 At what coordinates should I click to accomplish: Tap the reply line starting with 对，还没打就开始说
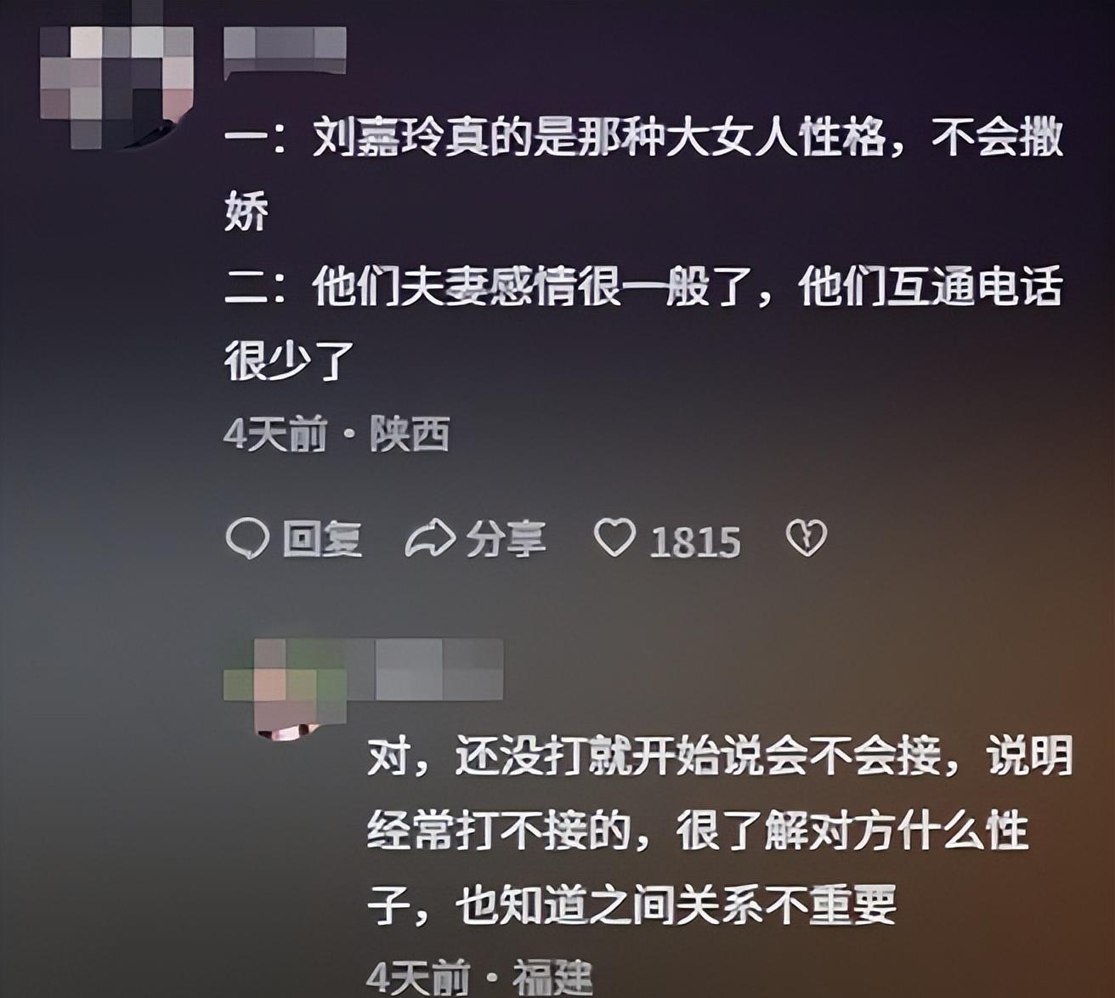tap(721, 756)
